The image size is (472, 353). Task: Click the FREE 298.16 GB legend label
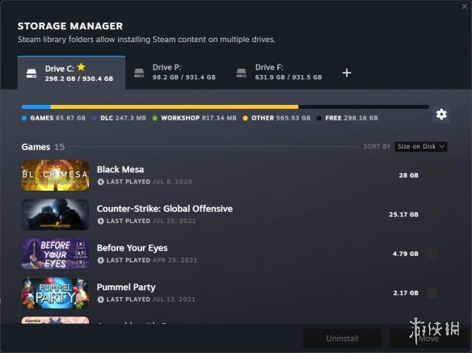(x=352, y=118)
